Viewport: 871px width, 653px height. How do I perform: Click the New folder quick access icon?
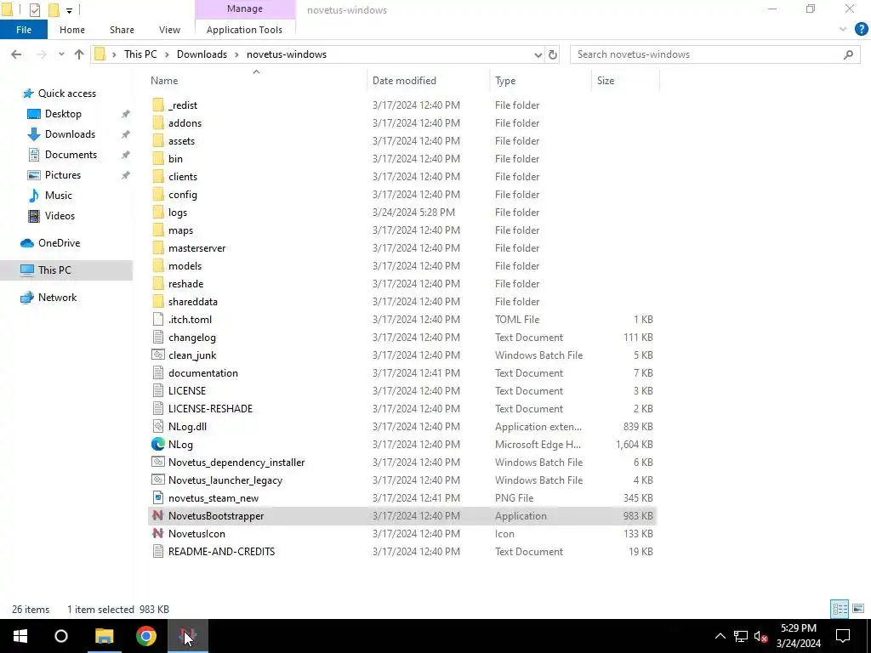click(x=54, y=9)
